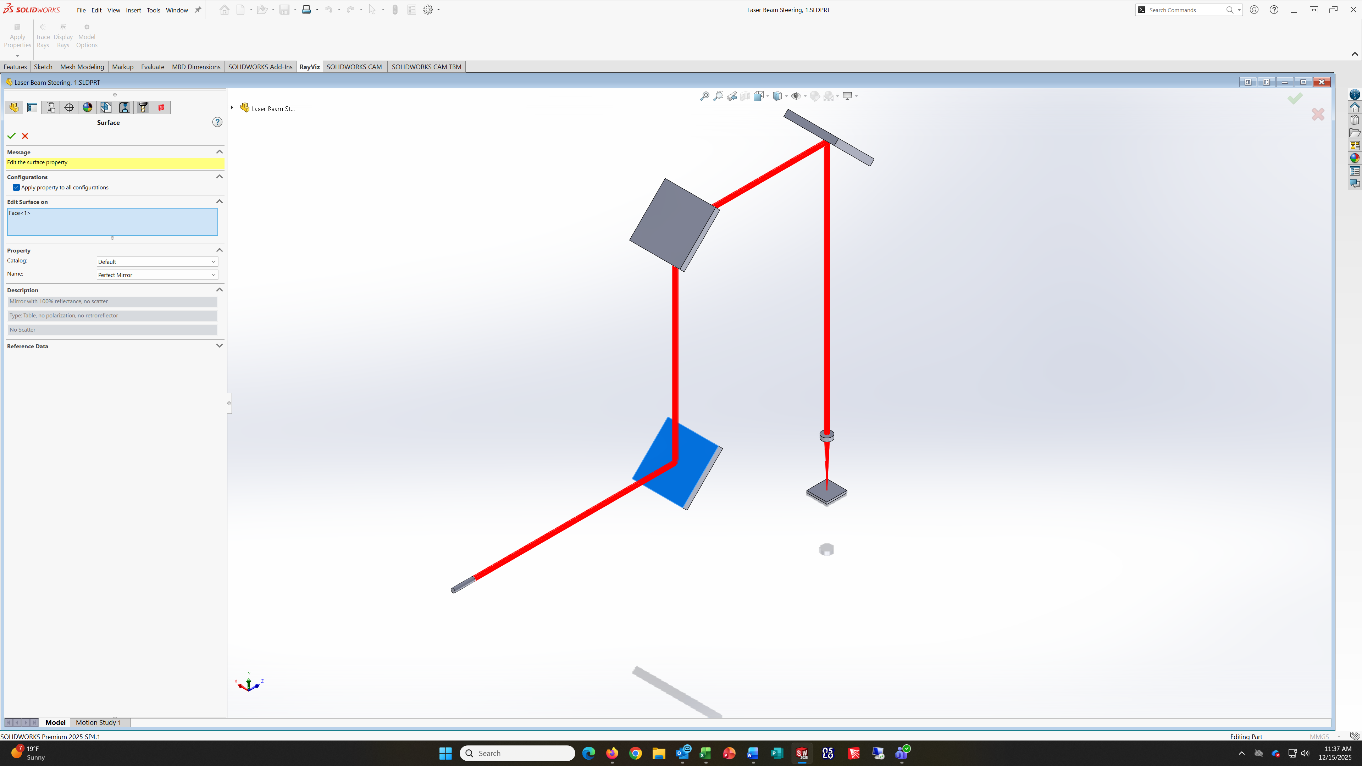Viewport: 1362px width, 766px height.
Task: Open SOLIDWORKS Resources home icon
Action: tap(1355, 107)
